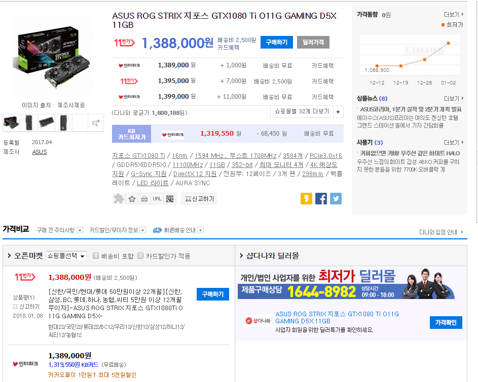The height and width of the screenshot is (382, 478).
Task: Click 11번가 logo in open market list
Action: point(25,277)
